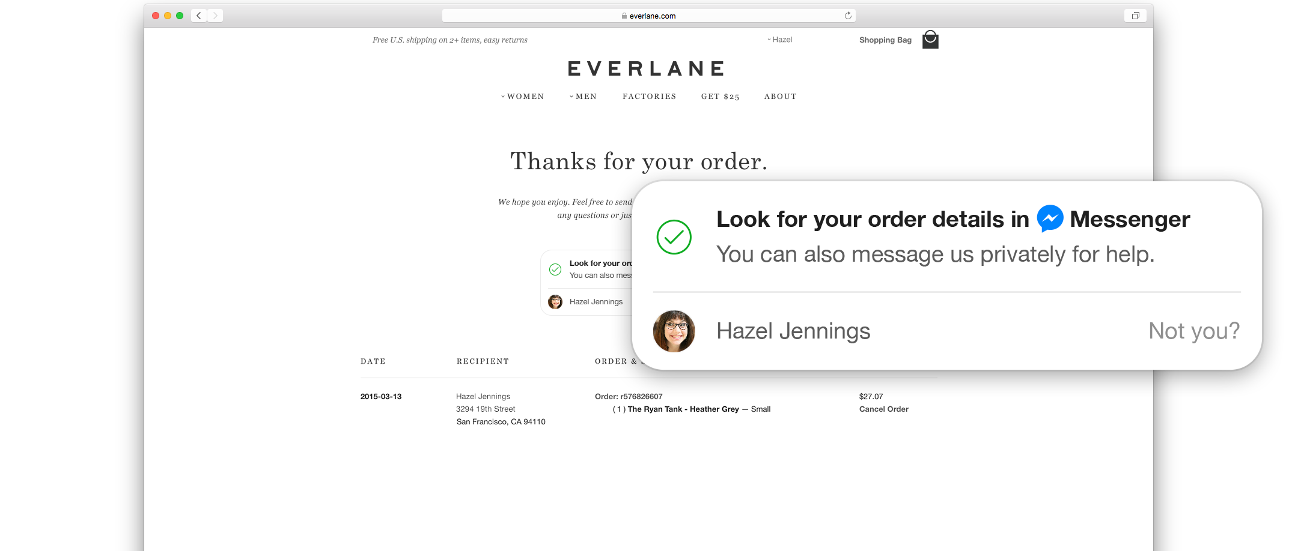Click the order number r576826607
The width and height of the screenshot is (1298, 551).
[x=641, y=397]
